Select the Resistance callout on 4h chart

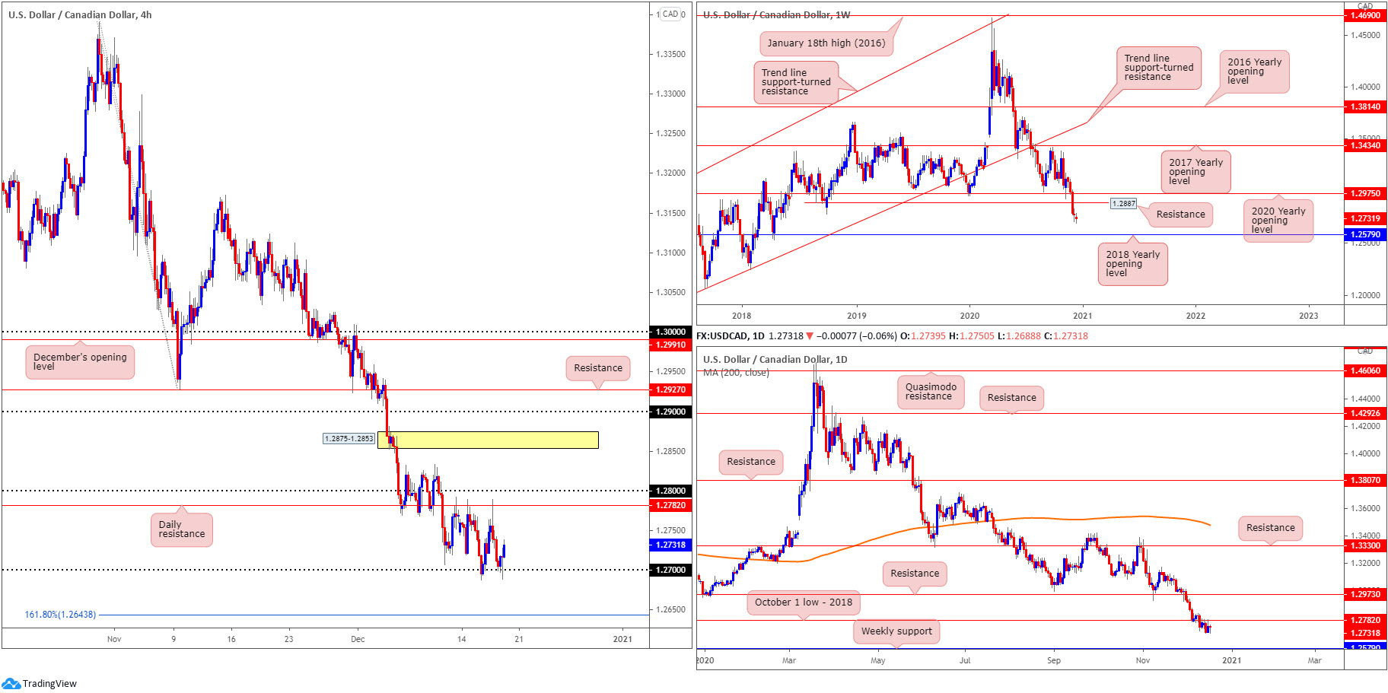(598, 368)
